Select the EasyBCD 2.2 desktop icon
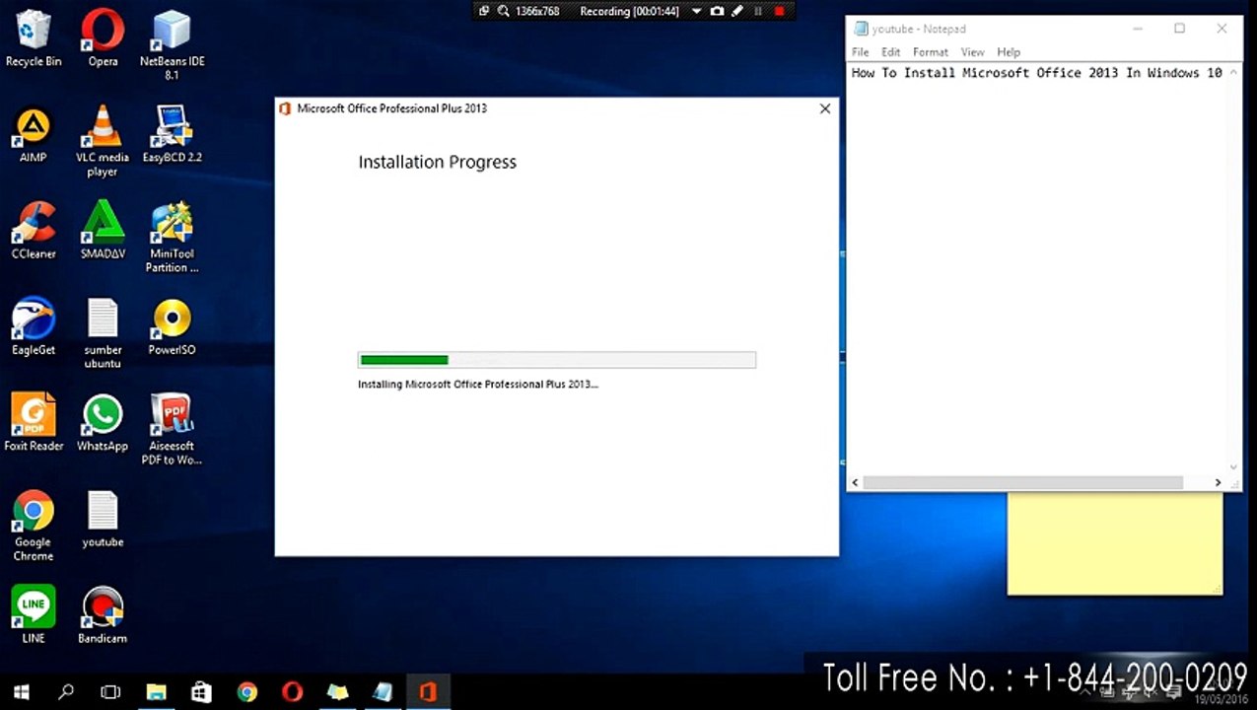Screen dimensions: 1257x710 coord(172,134)
